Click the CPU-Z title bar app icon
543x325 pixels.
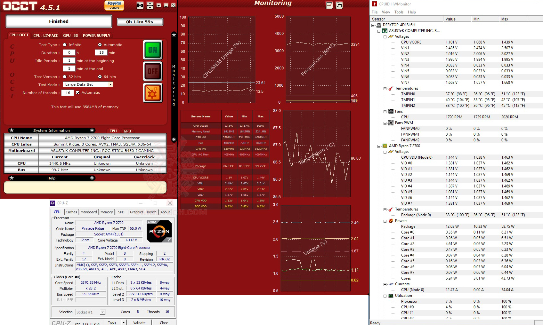coord(53,203)
